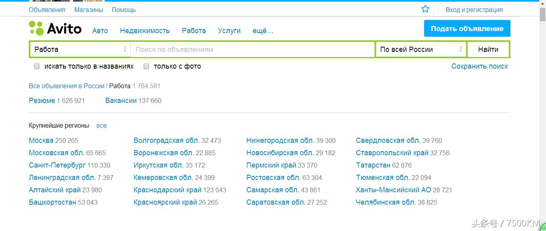Image resolution: width=546 pixels, height=231 pixels.
Task: Open the Работа section in navigation
Action: coord(194,31)
